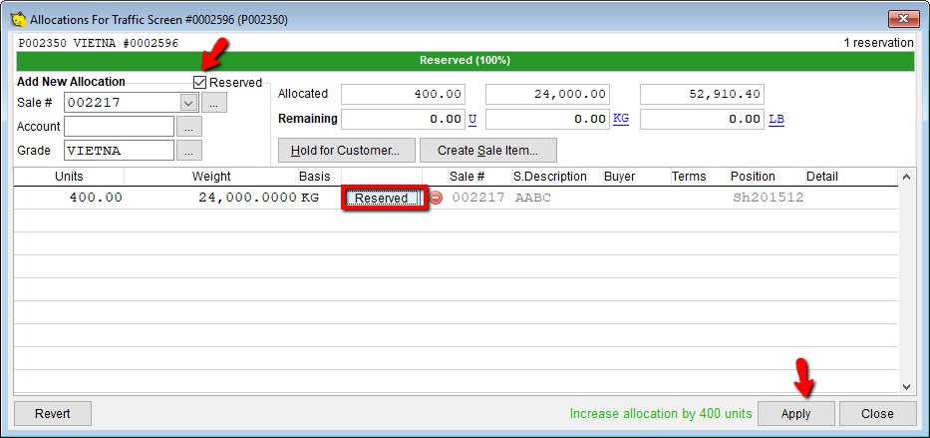Click the Increase allocation by 400 units message
The image size is (930, 438).
661,414
